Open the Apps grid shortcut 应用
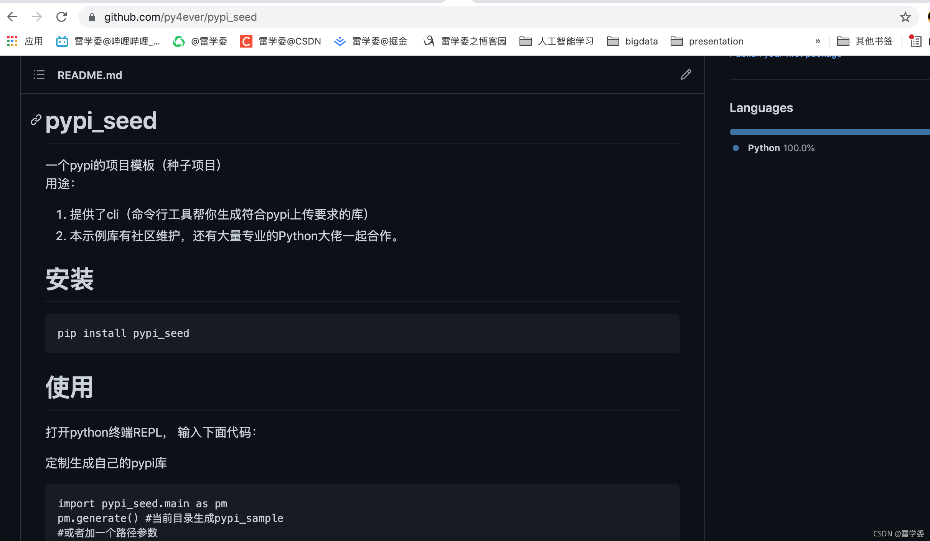930x541 pixels. point(25,41)
